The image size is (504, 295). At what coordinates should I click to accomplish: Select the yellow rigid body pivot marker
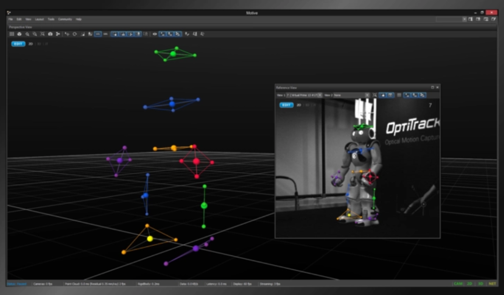click(x=150, y=239)
